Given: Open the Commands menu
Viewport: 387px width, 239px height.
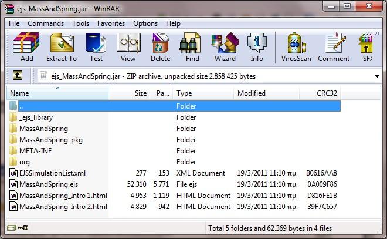Looking at the screenshot, I should pos(46,23).
